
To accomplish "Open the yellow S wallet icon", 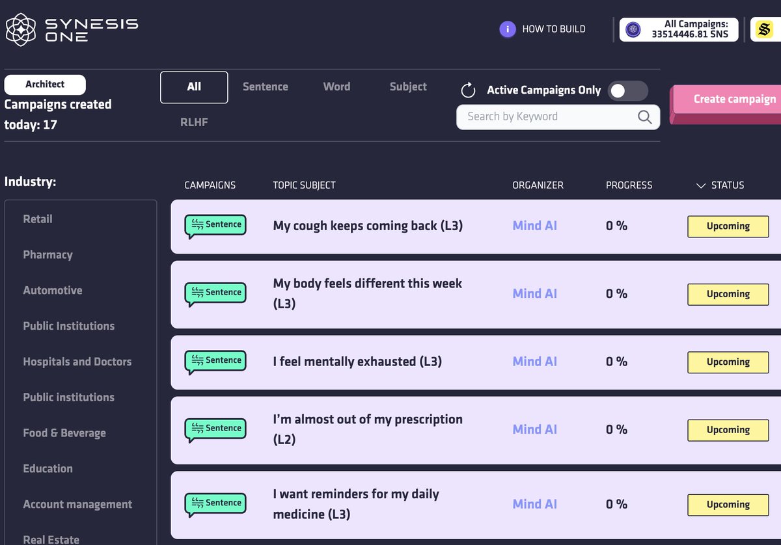I will tap(763, 29).
